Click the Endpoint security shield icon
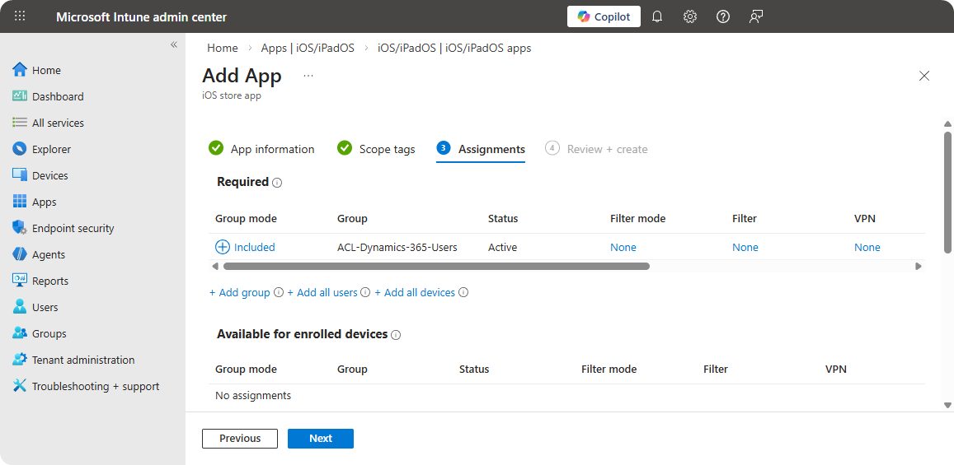This screenshot has height=465, width=954. (20, 228)
